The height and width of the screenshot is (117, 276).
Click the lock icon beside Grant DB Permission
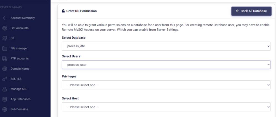click(63, 11)
